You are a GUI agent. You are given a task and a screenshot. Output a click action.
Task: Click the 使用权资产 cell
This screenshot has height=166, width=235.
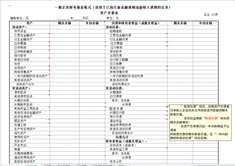pyautogui.click(x=29, y=137)
